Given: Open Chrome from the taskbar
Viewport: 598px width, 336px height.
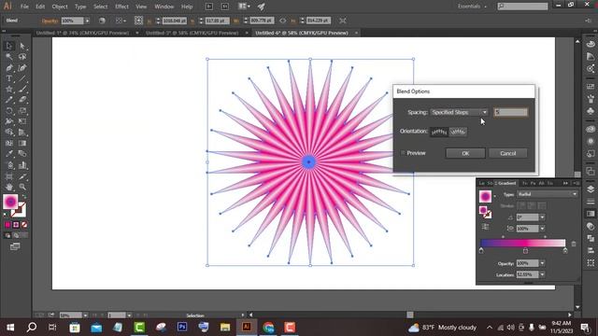Looking at the screenshot, I should (x=268, y=328).
